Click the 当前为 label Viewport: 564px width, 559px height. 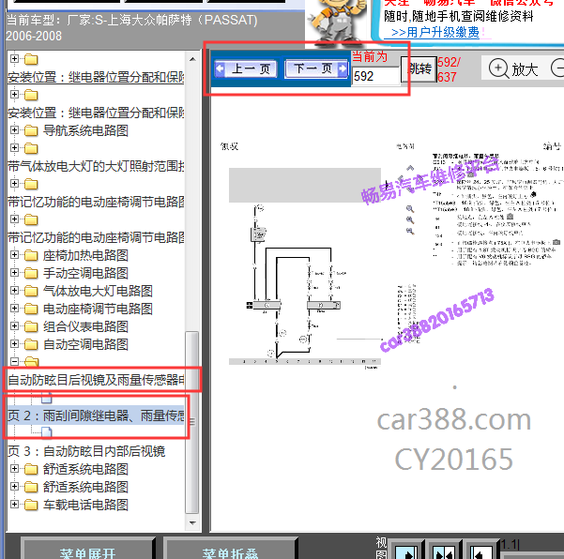[x=370, y=57]
